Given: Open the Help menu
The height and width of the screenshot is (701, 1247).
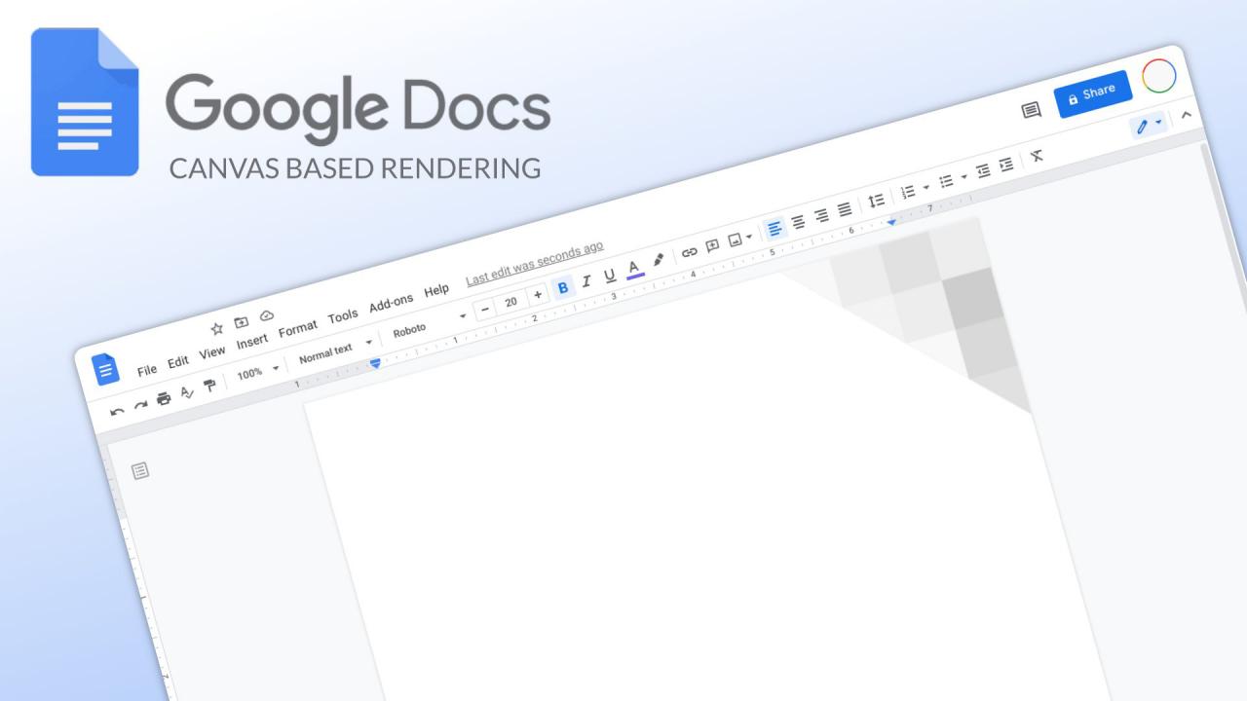Looking at the screenshot, I should click(x=436, y=290).
